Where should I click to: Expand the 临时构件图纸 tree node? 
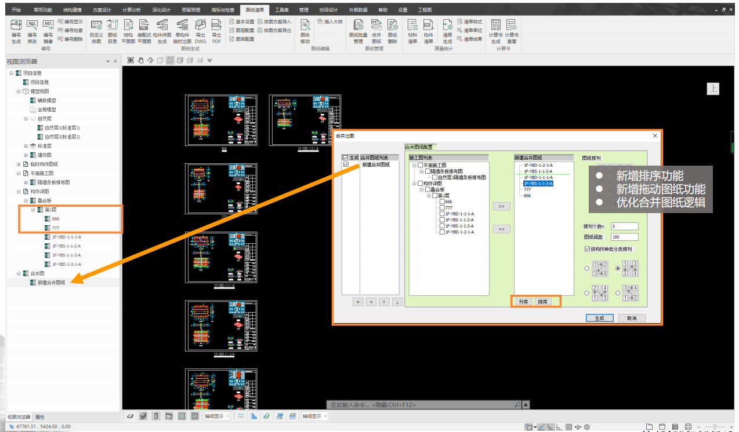(x=19, y=164)
